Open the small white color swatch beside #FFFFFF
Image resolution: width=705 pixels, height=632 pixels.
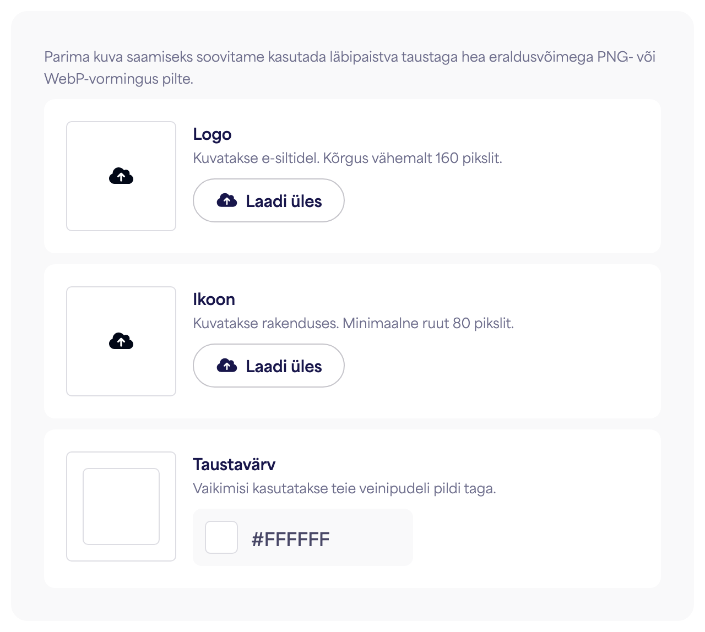pyautogui.click(x=221, y=537)
